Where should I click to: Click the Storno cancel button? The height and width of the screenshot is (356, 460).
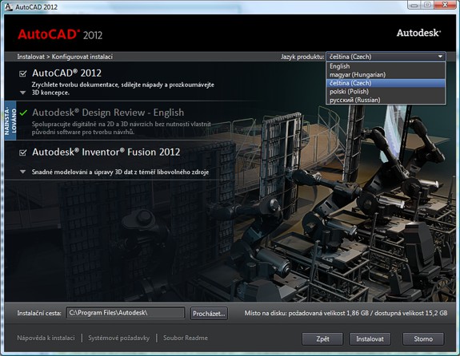423,339
